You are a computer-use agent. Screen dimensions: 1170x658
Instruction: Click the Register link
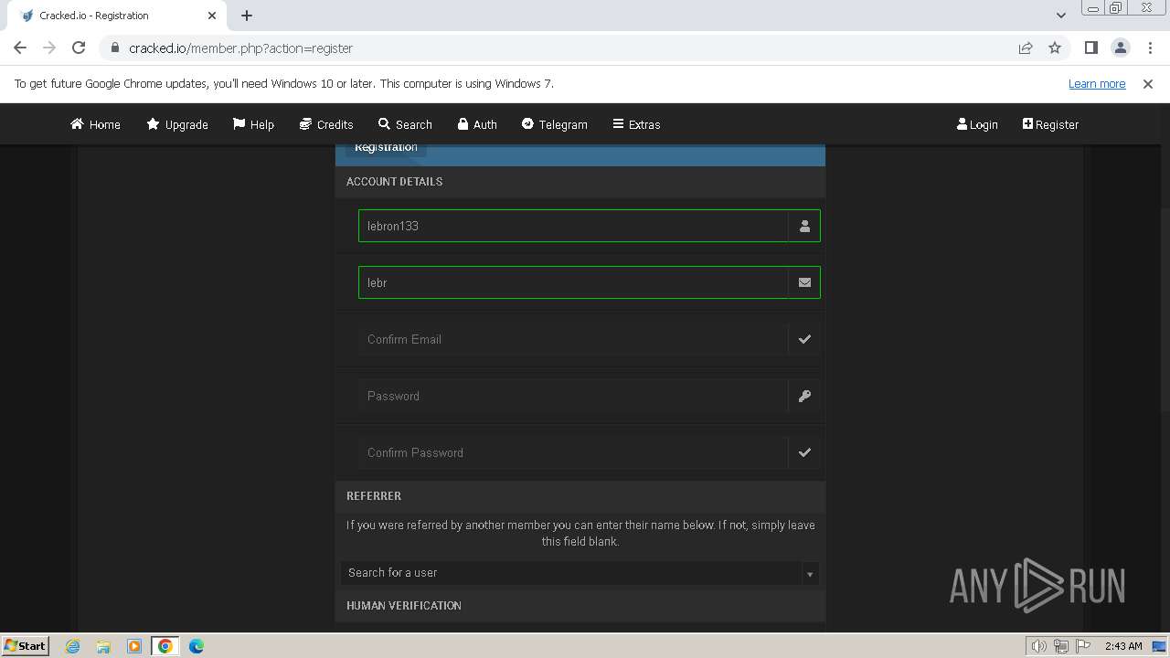pos(1050,124)
